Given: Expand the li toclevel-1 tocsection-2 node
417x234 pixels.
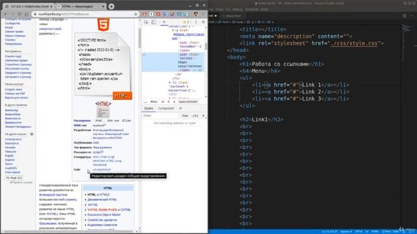Looking at the screenshot, I should click(x=169, y=83).
